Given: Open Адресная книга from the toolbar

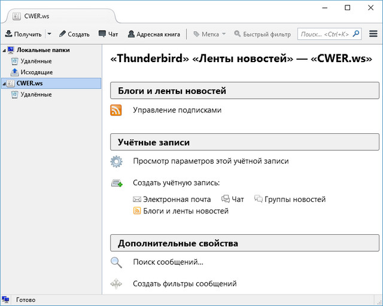Looking at the screenshot, I should click(x=154, y=34).
